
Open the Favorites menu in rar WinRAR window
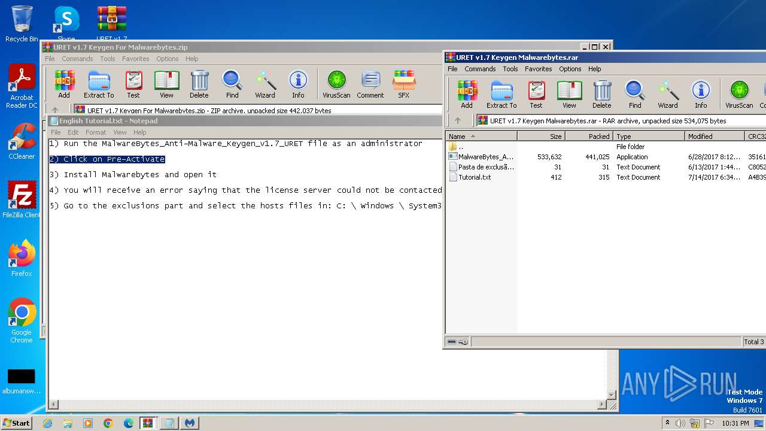pos(539,69)
